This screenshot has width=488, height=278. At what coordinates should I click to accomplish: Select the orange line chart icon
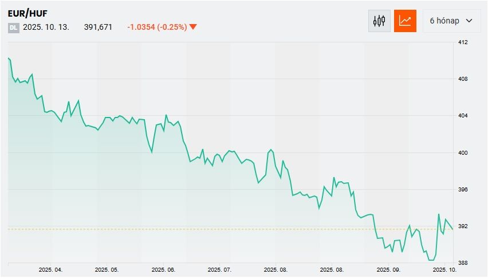pos(405,21)
